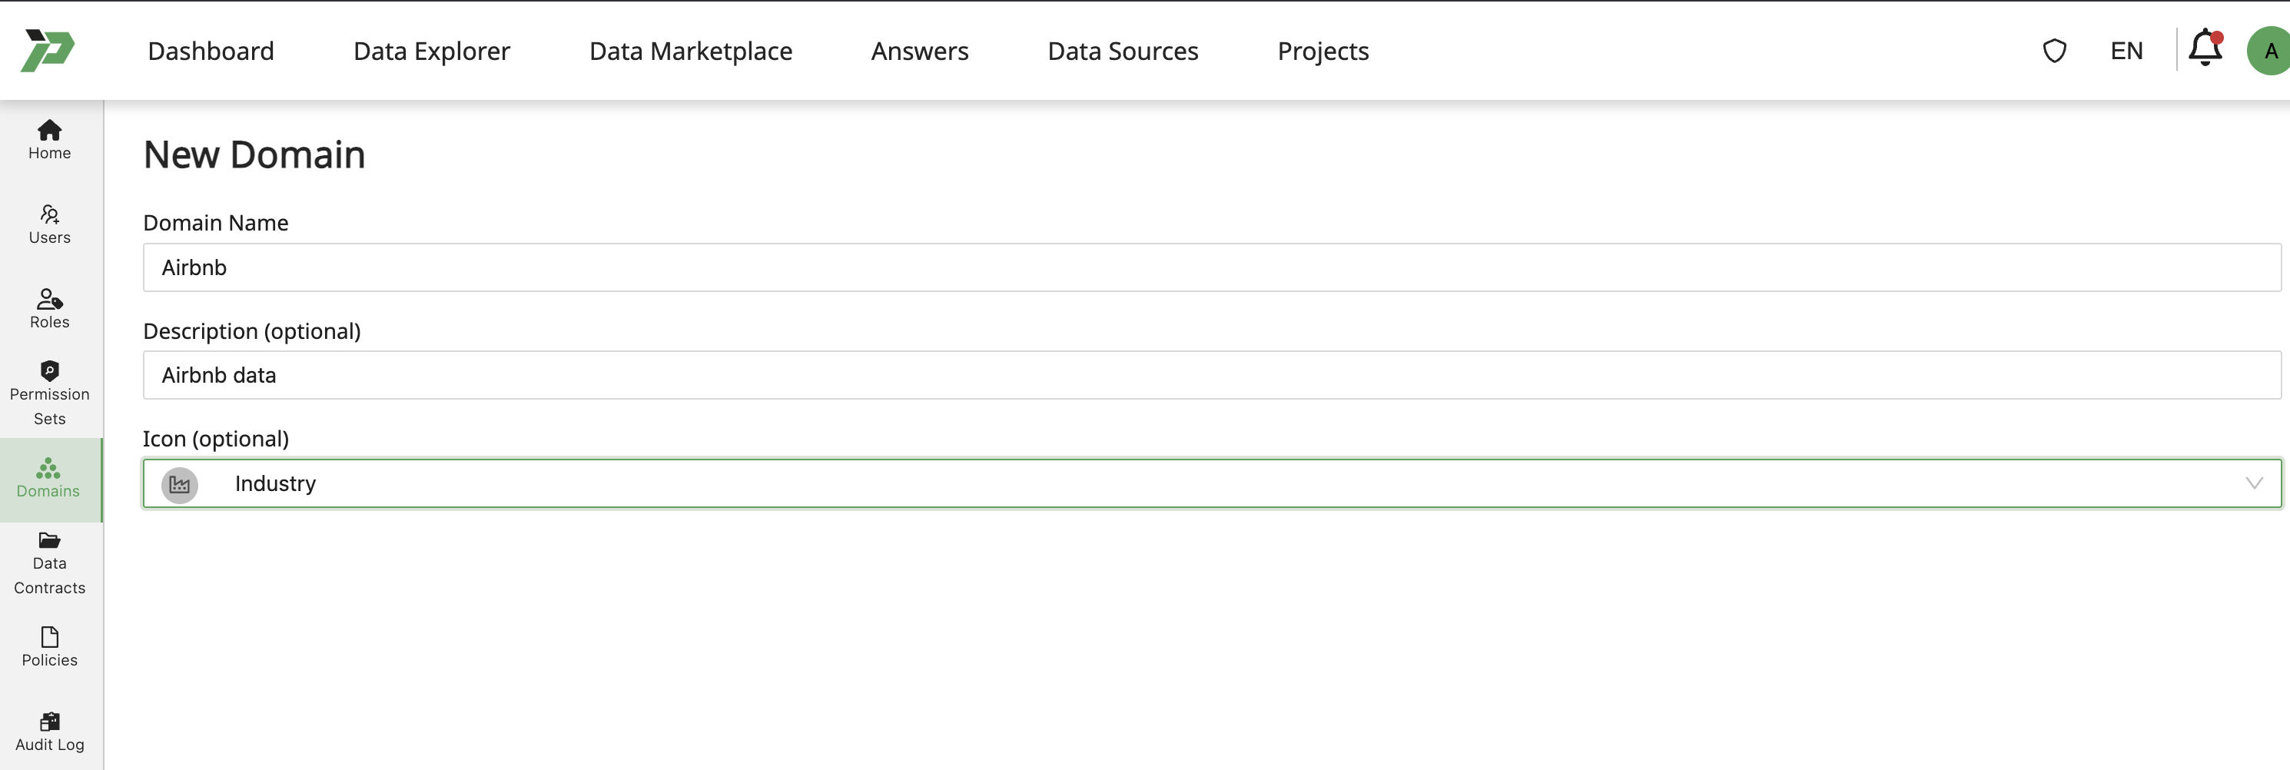
Task: Open Permission Sets from the sidebar
Action: (x=49, y=370)
